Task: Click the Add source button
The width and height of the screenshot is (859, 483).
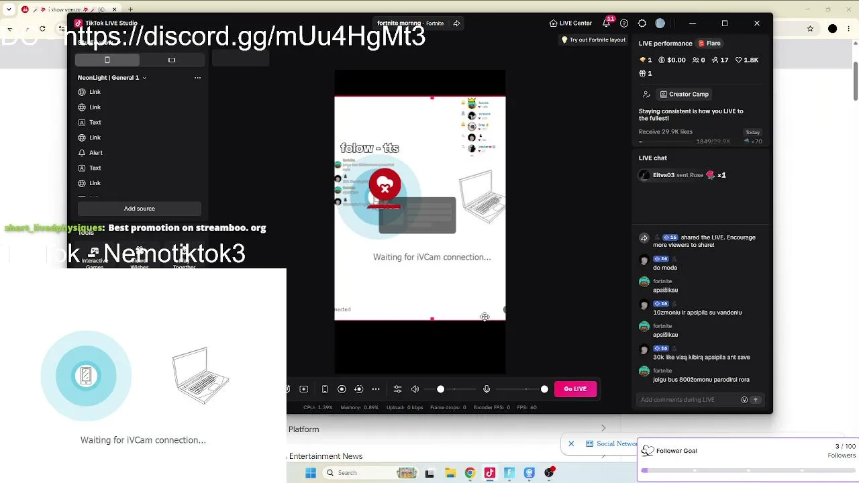Action: (x=139, y=209)
